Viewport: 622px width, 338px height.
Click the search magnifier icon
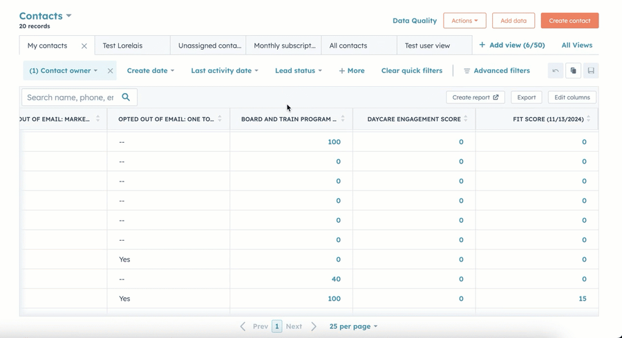[126, 97]
